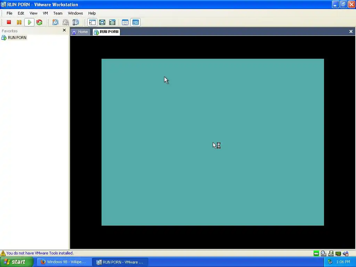
Task: Click the sound device status icon
Action: click(346, 253)
